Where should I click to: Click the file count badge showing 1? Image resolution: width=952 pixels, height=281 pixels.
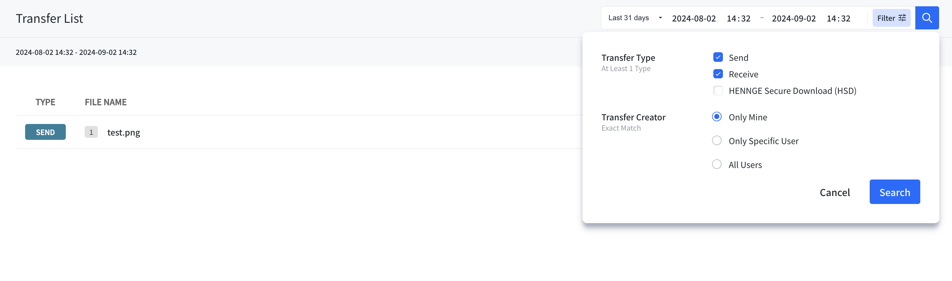coord(91,132)
